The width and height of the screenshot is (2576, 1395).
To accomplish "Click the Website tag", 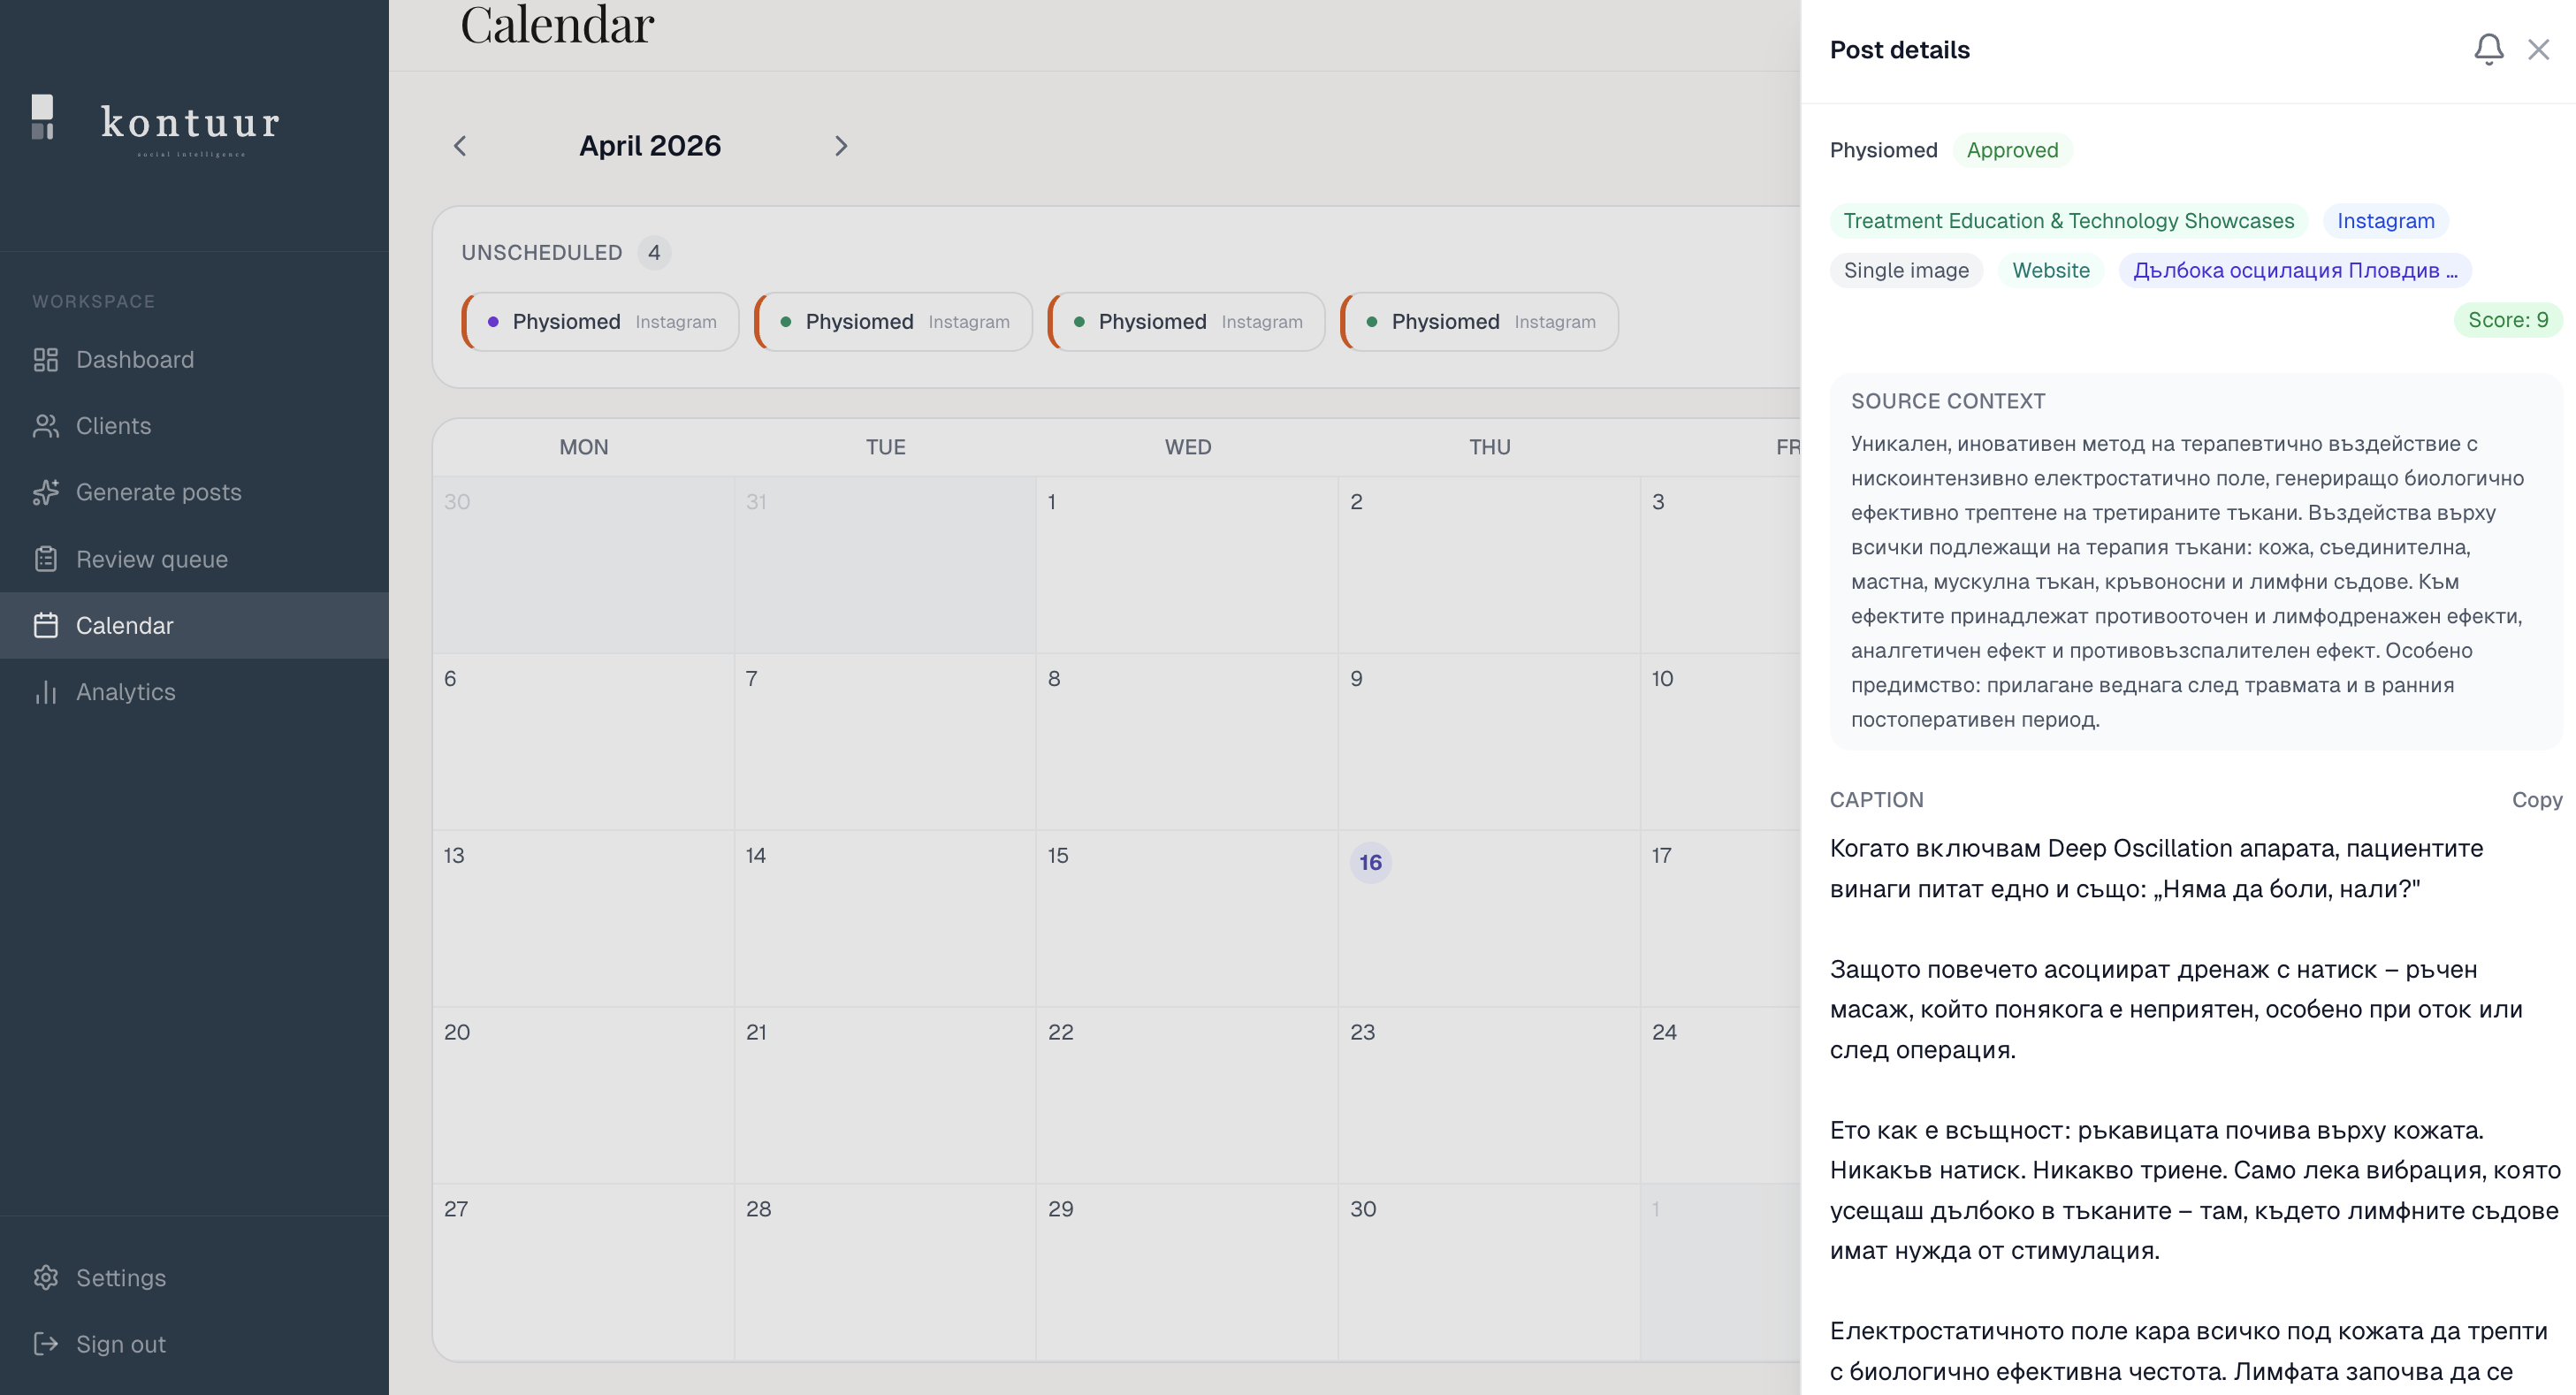I will coord(2051,270).
